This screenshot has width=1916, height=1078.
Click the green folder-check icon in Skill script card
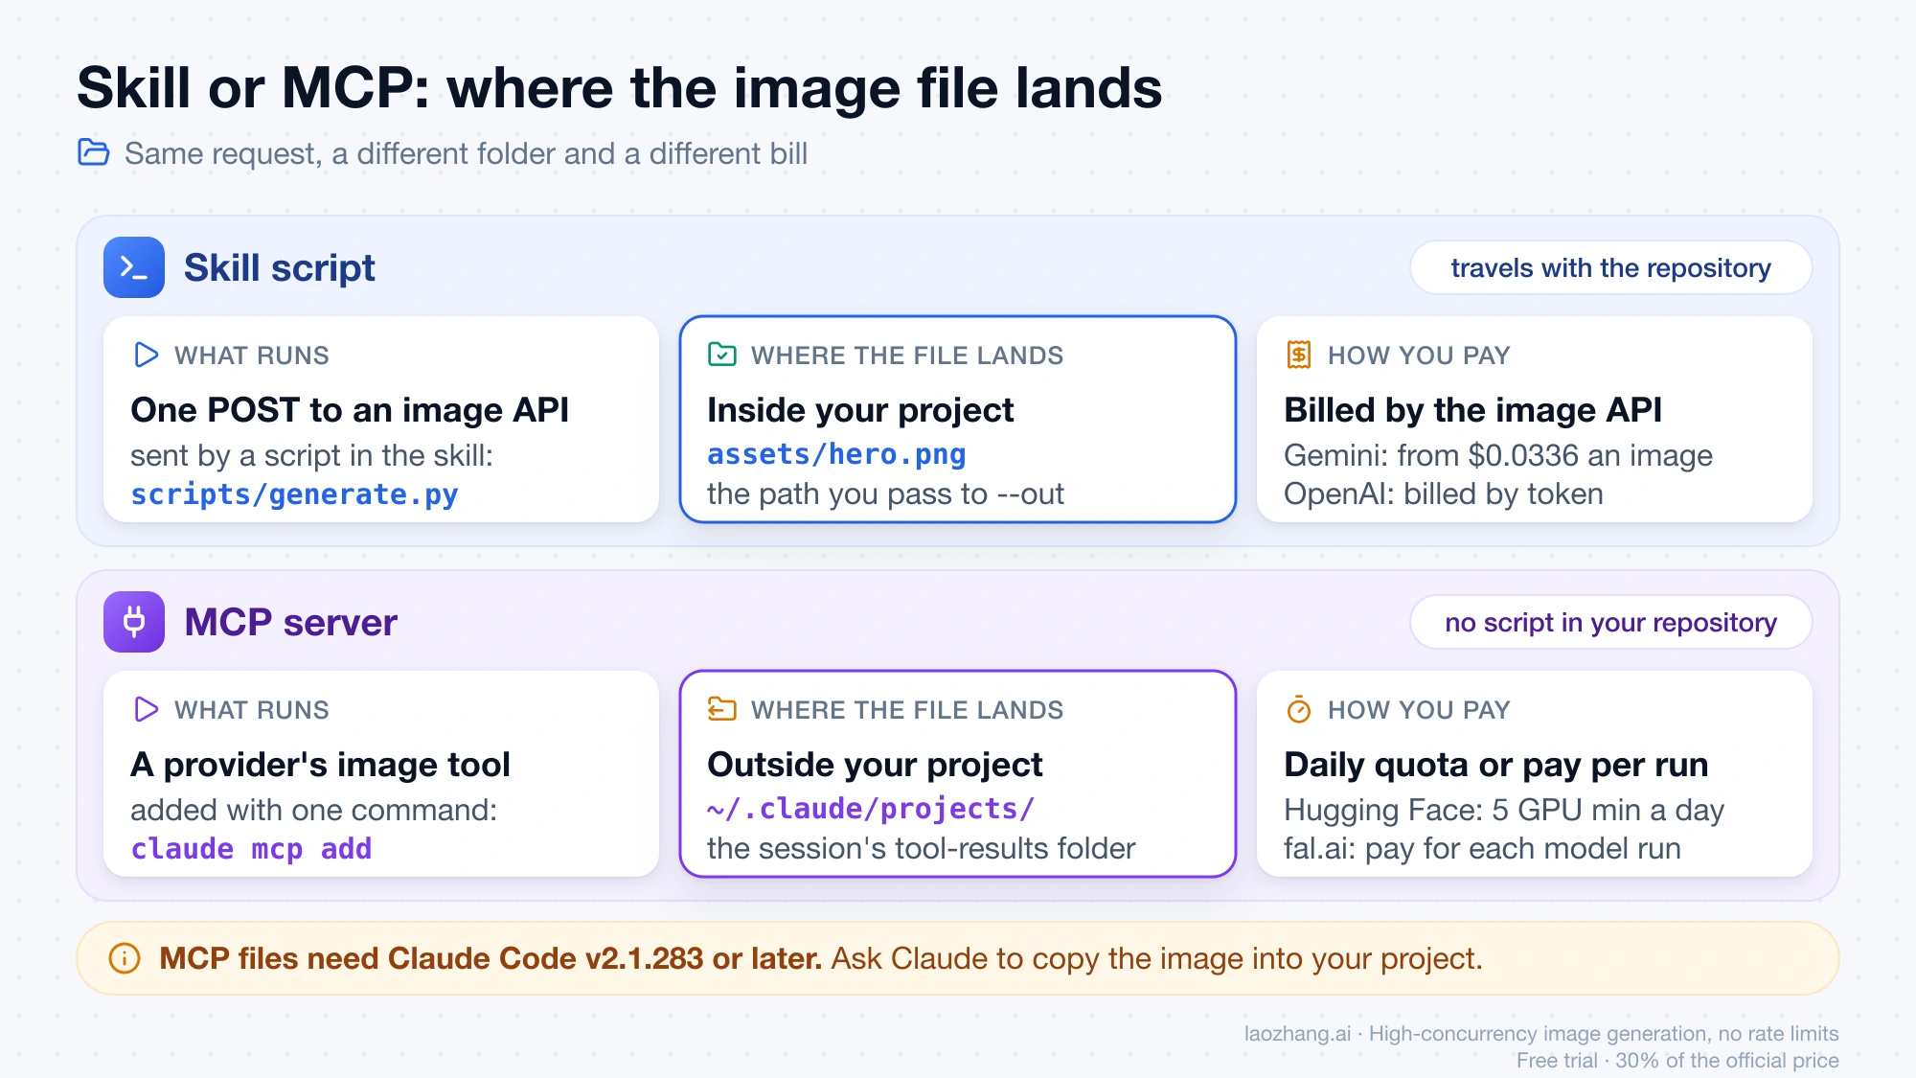[x=722, y=355]
